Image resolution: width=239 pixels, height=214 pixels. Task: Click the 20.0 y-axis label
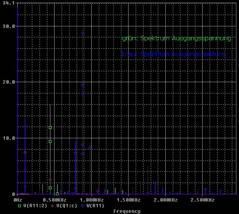point(9,82)
